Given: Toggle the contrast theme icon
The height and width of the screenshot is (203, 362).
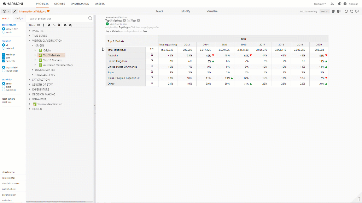Looking at the screenshot, I should tap(340, 4).
